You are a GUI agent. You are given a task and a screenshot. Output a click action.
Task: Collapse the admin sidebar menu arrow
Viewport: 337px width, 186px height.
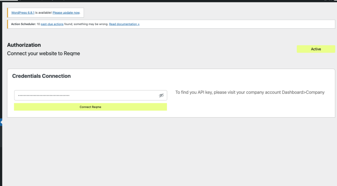[1, 122]
